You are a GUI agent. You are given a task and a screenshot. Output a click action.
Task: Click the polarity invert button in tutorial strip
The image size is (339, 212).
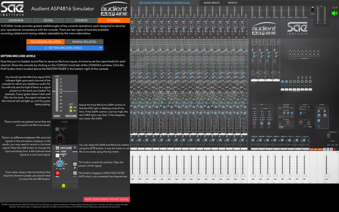tap(75, 164)
